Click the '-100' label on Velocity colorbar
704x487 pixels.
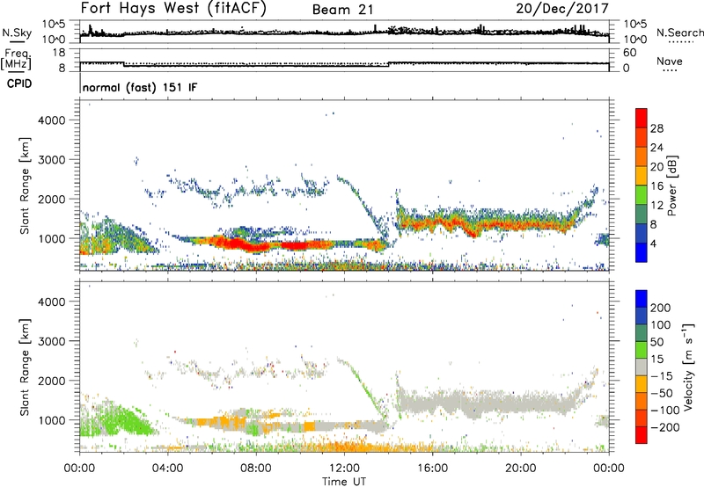(x=664, y=411)
